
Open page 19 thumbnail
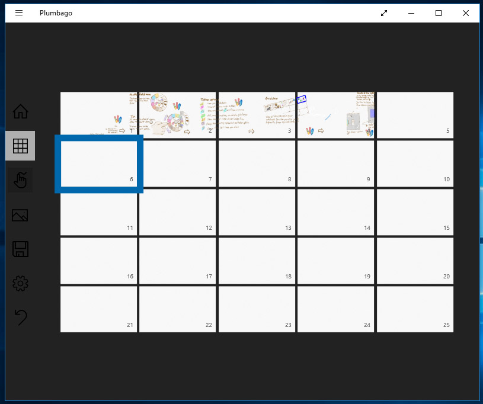tap(336, 261)
